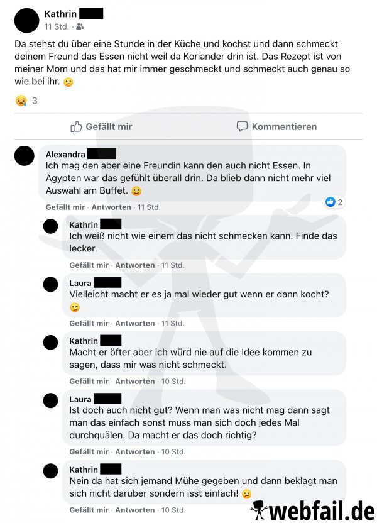Image resolution: width=377 pixels, height=523 pixels.
Task: Open the sad reaction emoji count
Action: point(26,101)
